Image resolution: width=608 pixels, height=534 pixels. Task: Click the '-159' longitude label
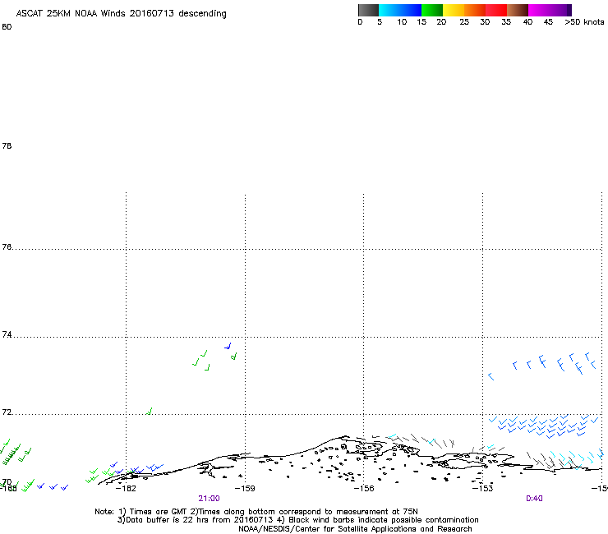point(245,488)
